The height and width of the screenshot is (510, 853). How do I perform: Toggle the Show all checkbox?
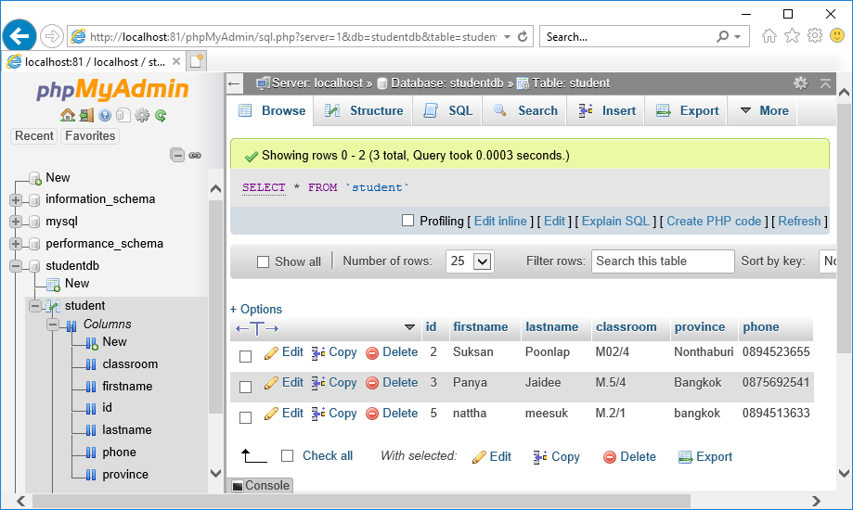pos(263,261)
